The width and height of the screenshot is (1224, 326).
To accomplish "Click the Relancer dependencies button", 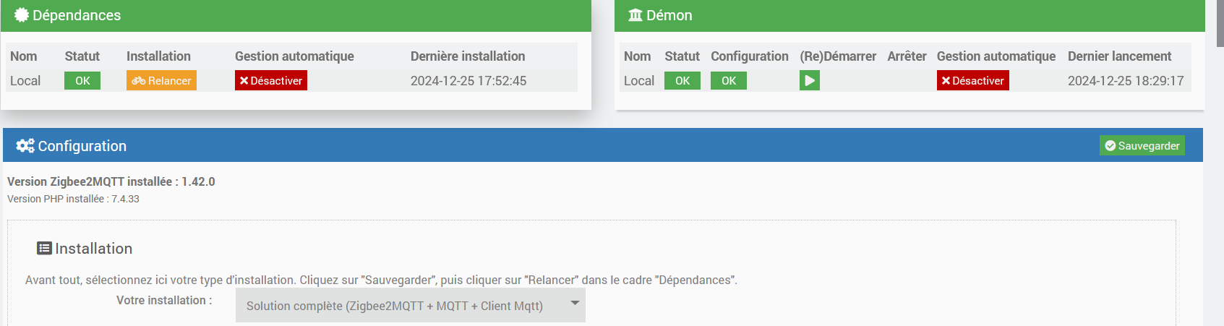I will coord(161,81).
